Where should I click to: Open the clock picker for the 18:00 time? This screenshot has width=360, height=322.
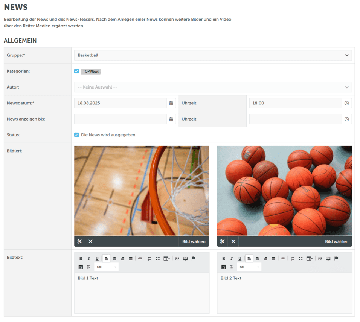pos(347,103)
